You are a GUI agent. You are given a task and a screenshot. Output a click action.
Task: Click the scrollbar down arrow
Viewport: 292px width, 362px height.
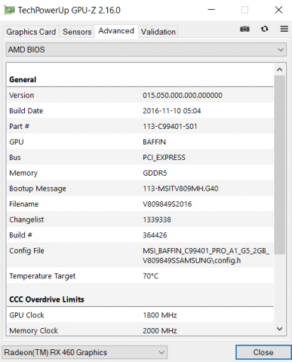click(279, 329)
